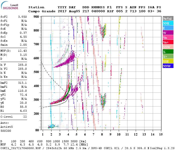Click the Lowell Digisonde logo
Viewport: 175px width, 150px height.
point(9,5)
